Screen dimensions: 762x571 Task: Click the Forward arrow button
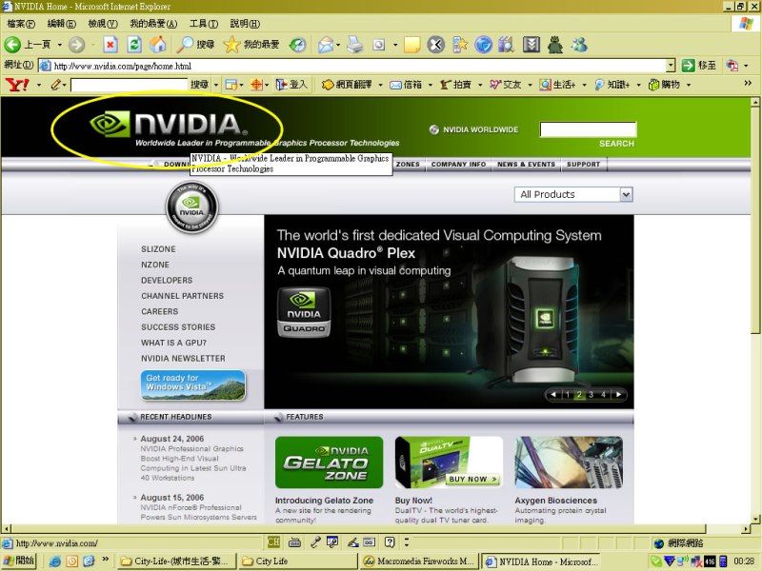76,45
